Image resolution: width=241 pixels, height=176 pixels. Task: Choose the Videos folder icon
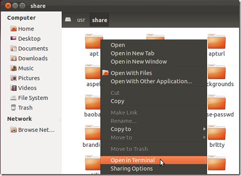(x=13, y=88)
